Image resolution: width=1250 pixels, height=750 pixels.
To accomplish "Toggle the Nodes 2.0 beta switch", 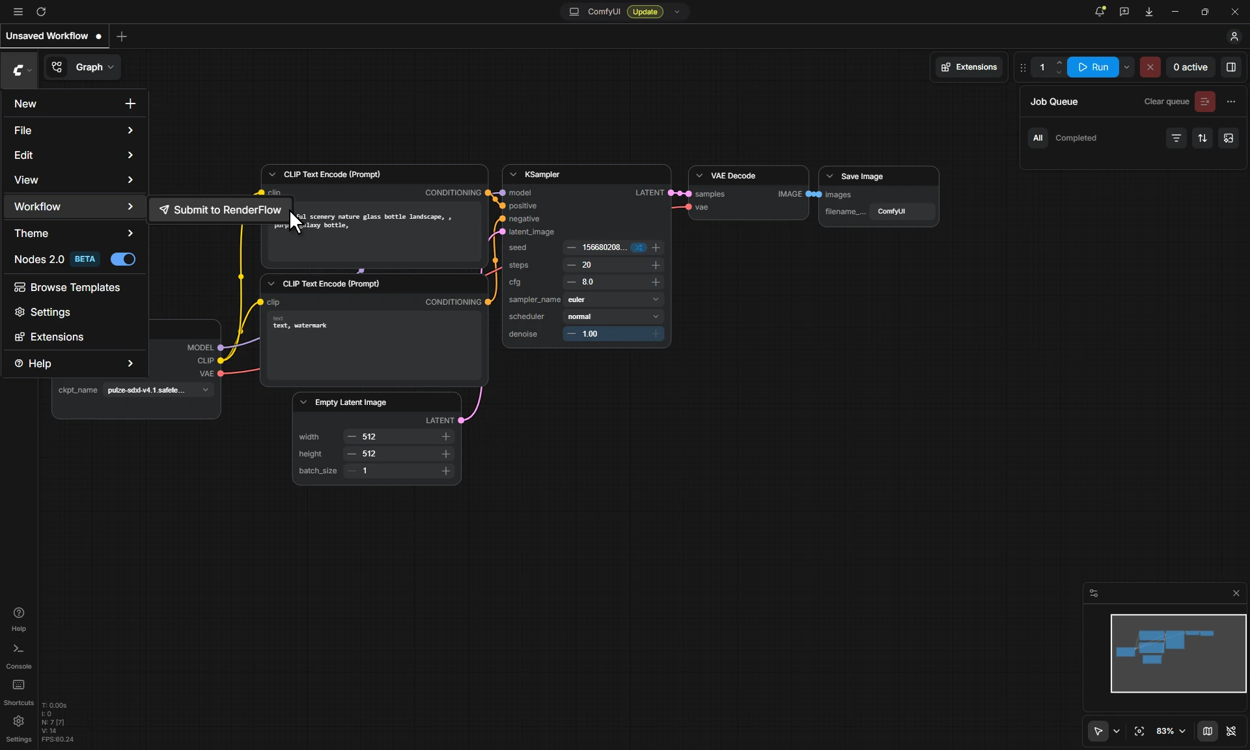I will [123, 259].
